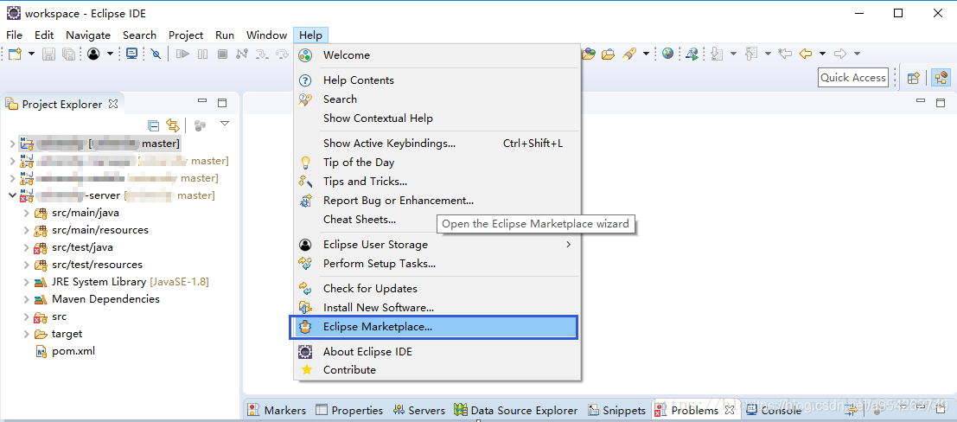The width and height of the screenshot is (957, 422).
Task: Click the Suspend debug icon
Action: click(x=202, y=54)
